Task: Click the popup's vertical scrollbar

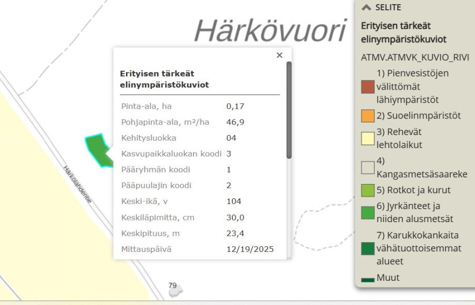Action: [x=289, y=110]
